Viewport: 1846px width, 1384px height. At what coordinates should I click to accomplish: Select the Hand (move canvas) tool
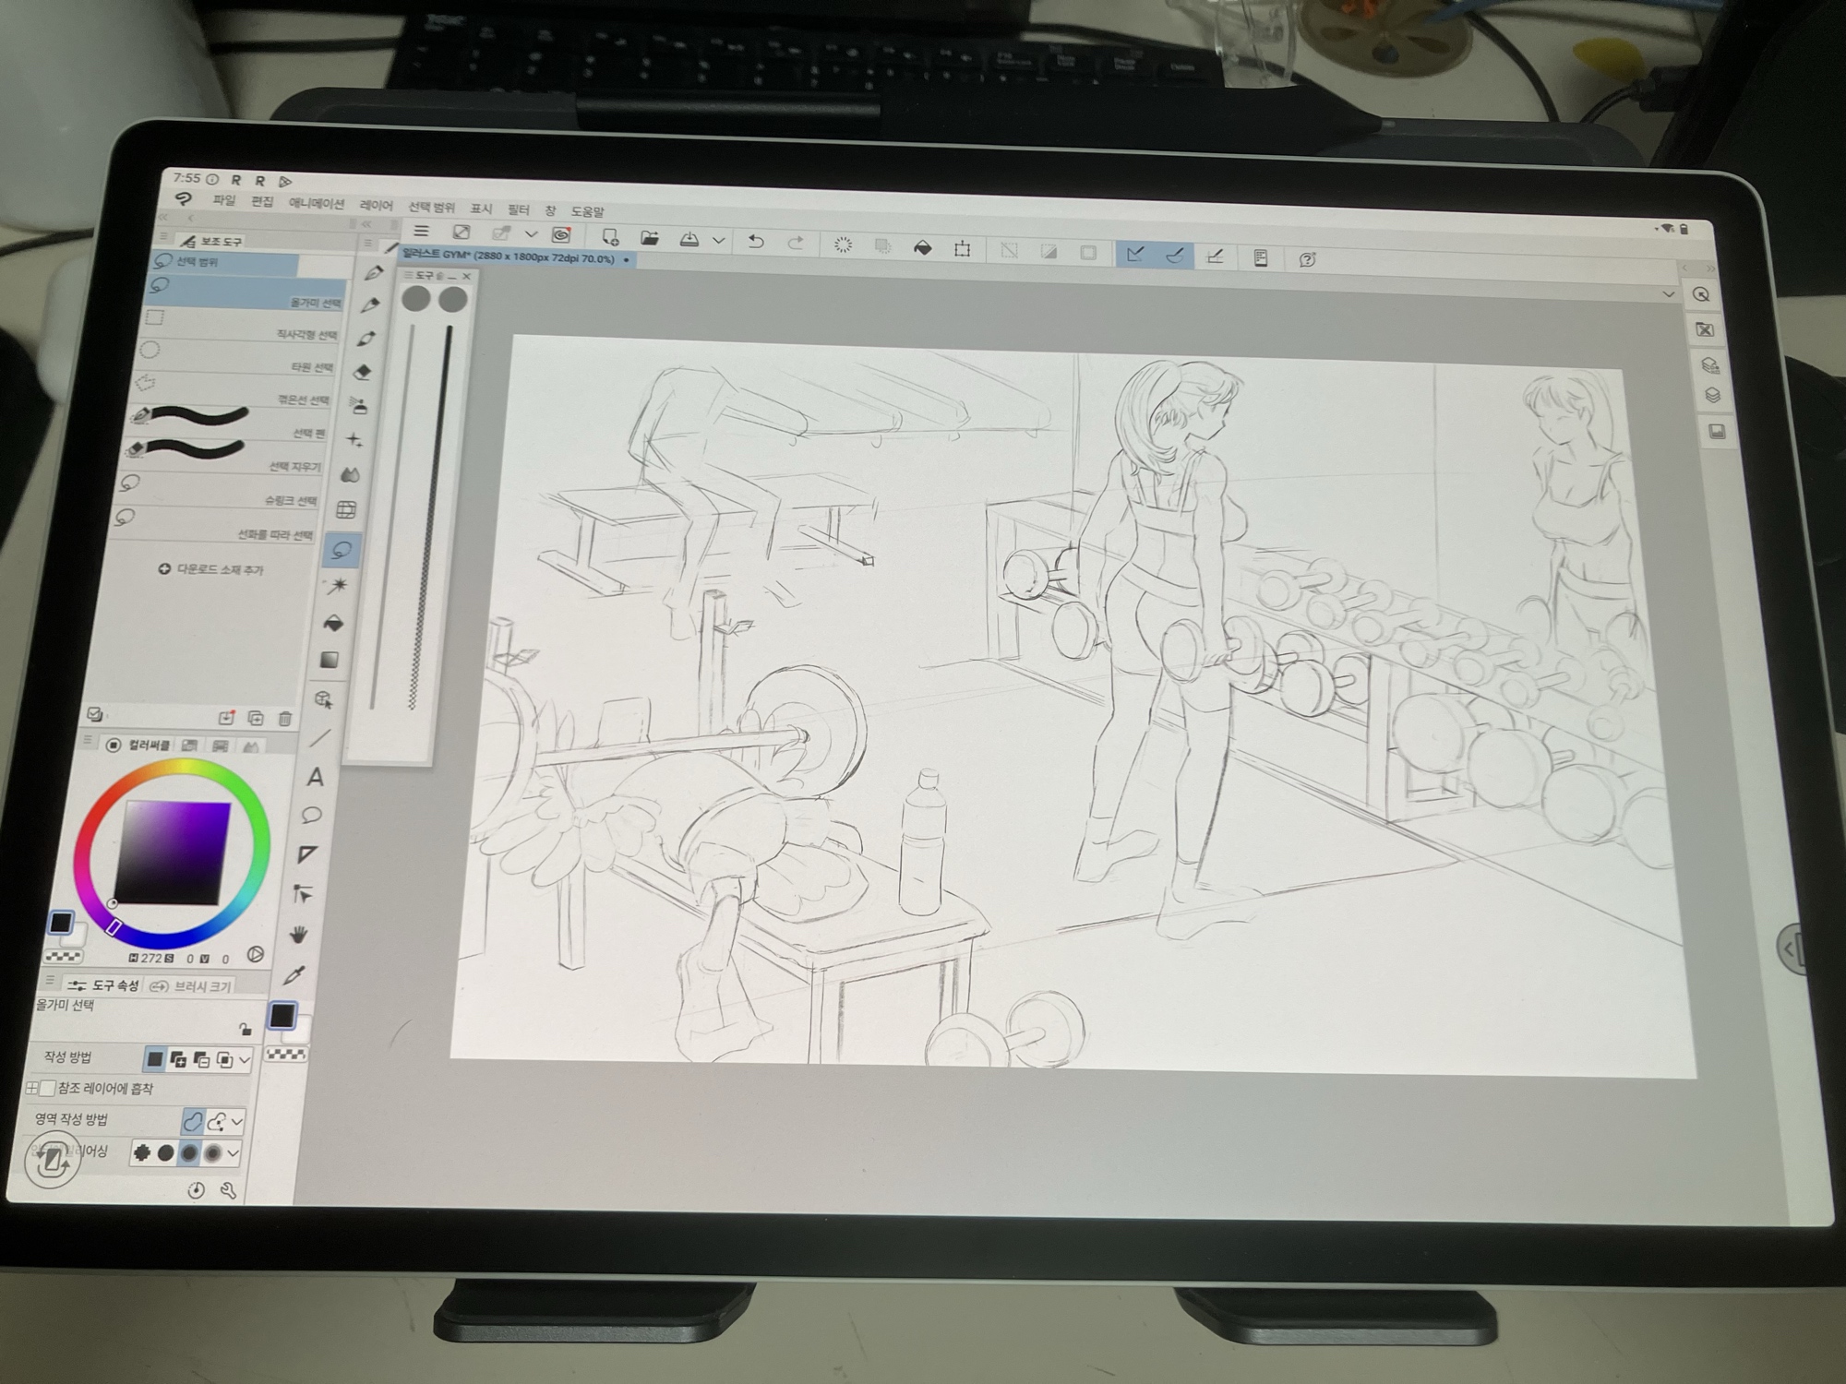point(298,935)
